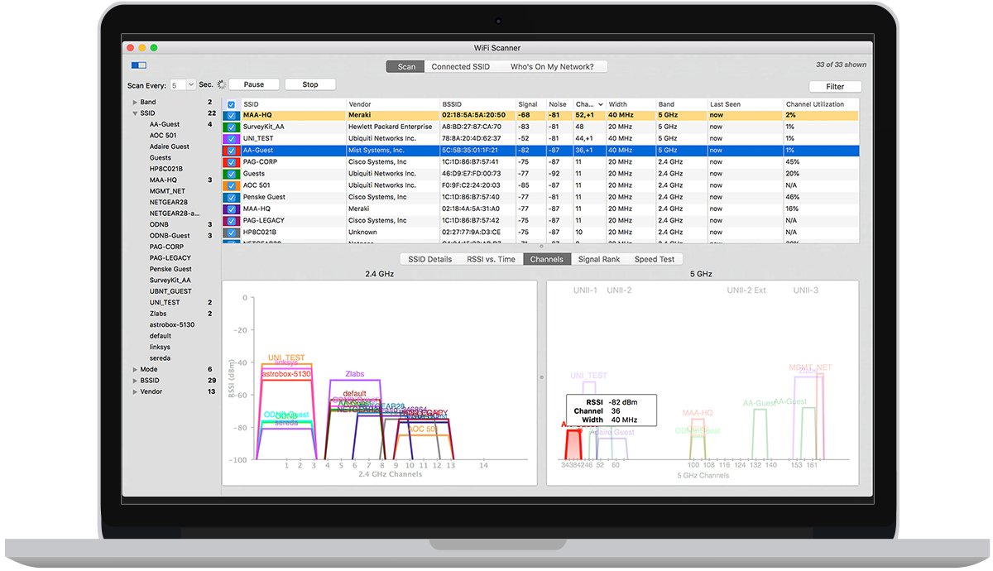Uncheck the AA-Guest row checkbox
Screen dimensions: 993x571
coord(231,151)
